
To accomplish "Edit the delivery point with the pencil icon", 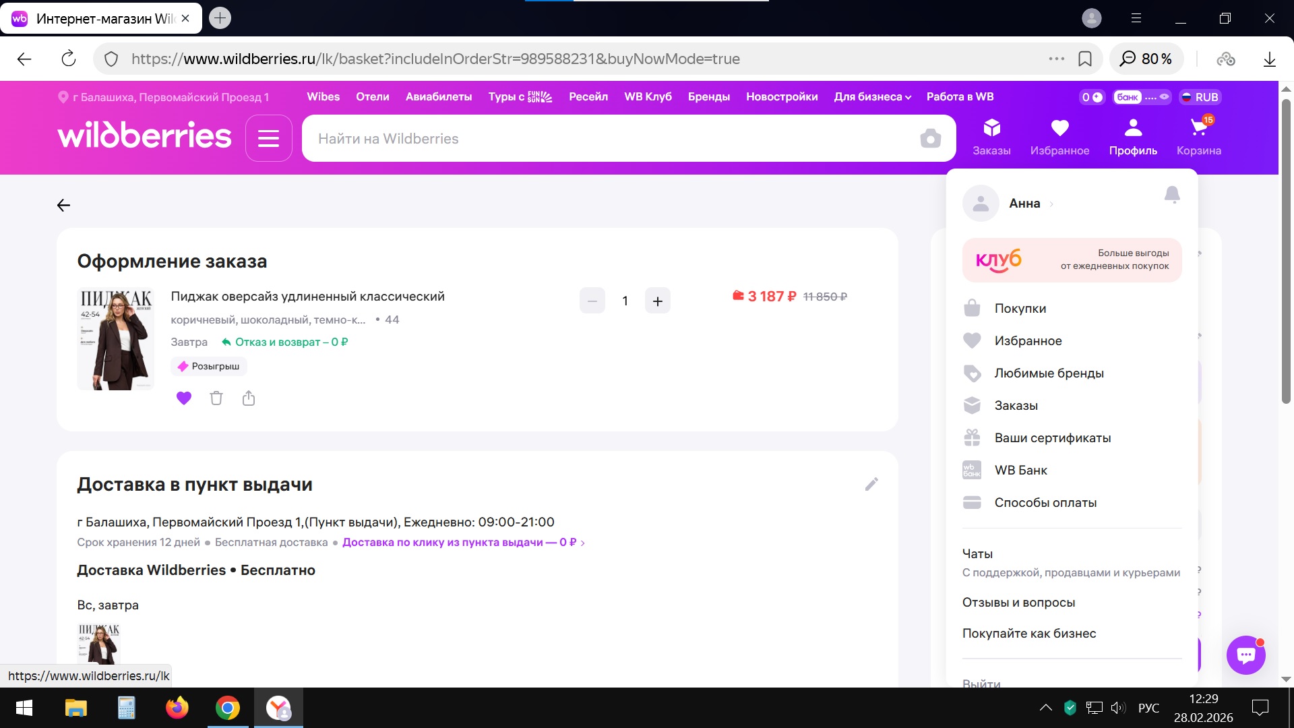I will (871, 484).
